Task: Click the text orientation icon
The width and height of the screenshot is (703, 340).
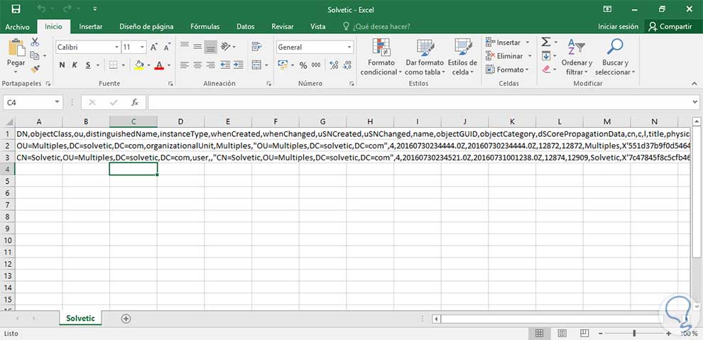Action: click(225, 46)
